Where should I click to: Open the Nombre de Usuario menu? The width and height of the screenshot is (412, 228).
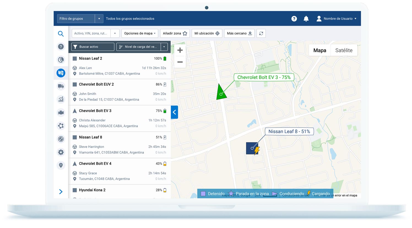click(337, 18)
